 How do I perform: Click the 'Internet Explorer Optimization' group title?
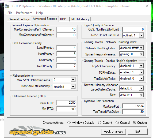(x=31, y=25)
